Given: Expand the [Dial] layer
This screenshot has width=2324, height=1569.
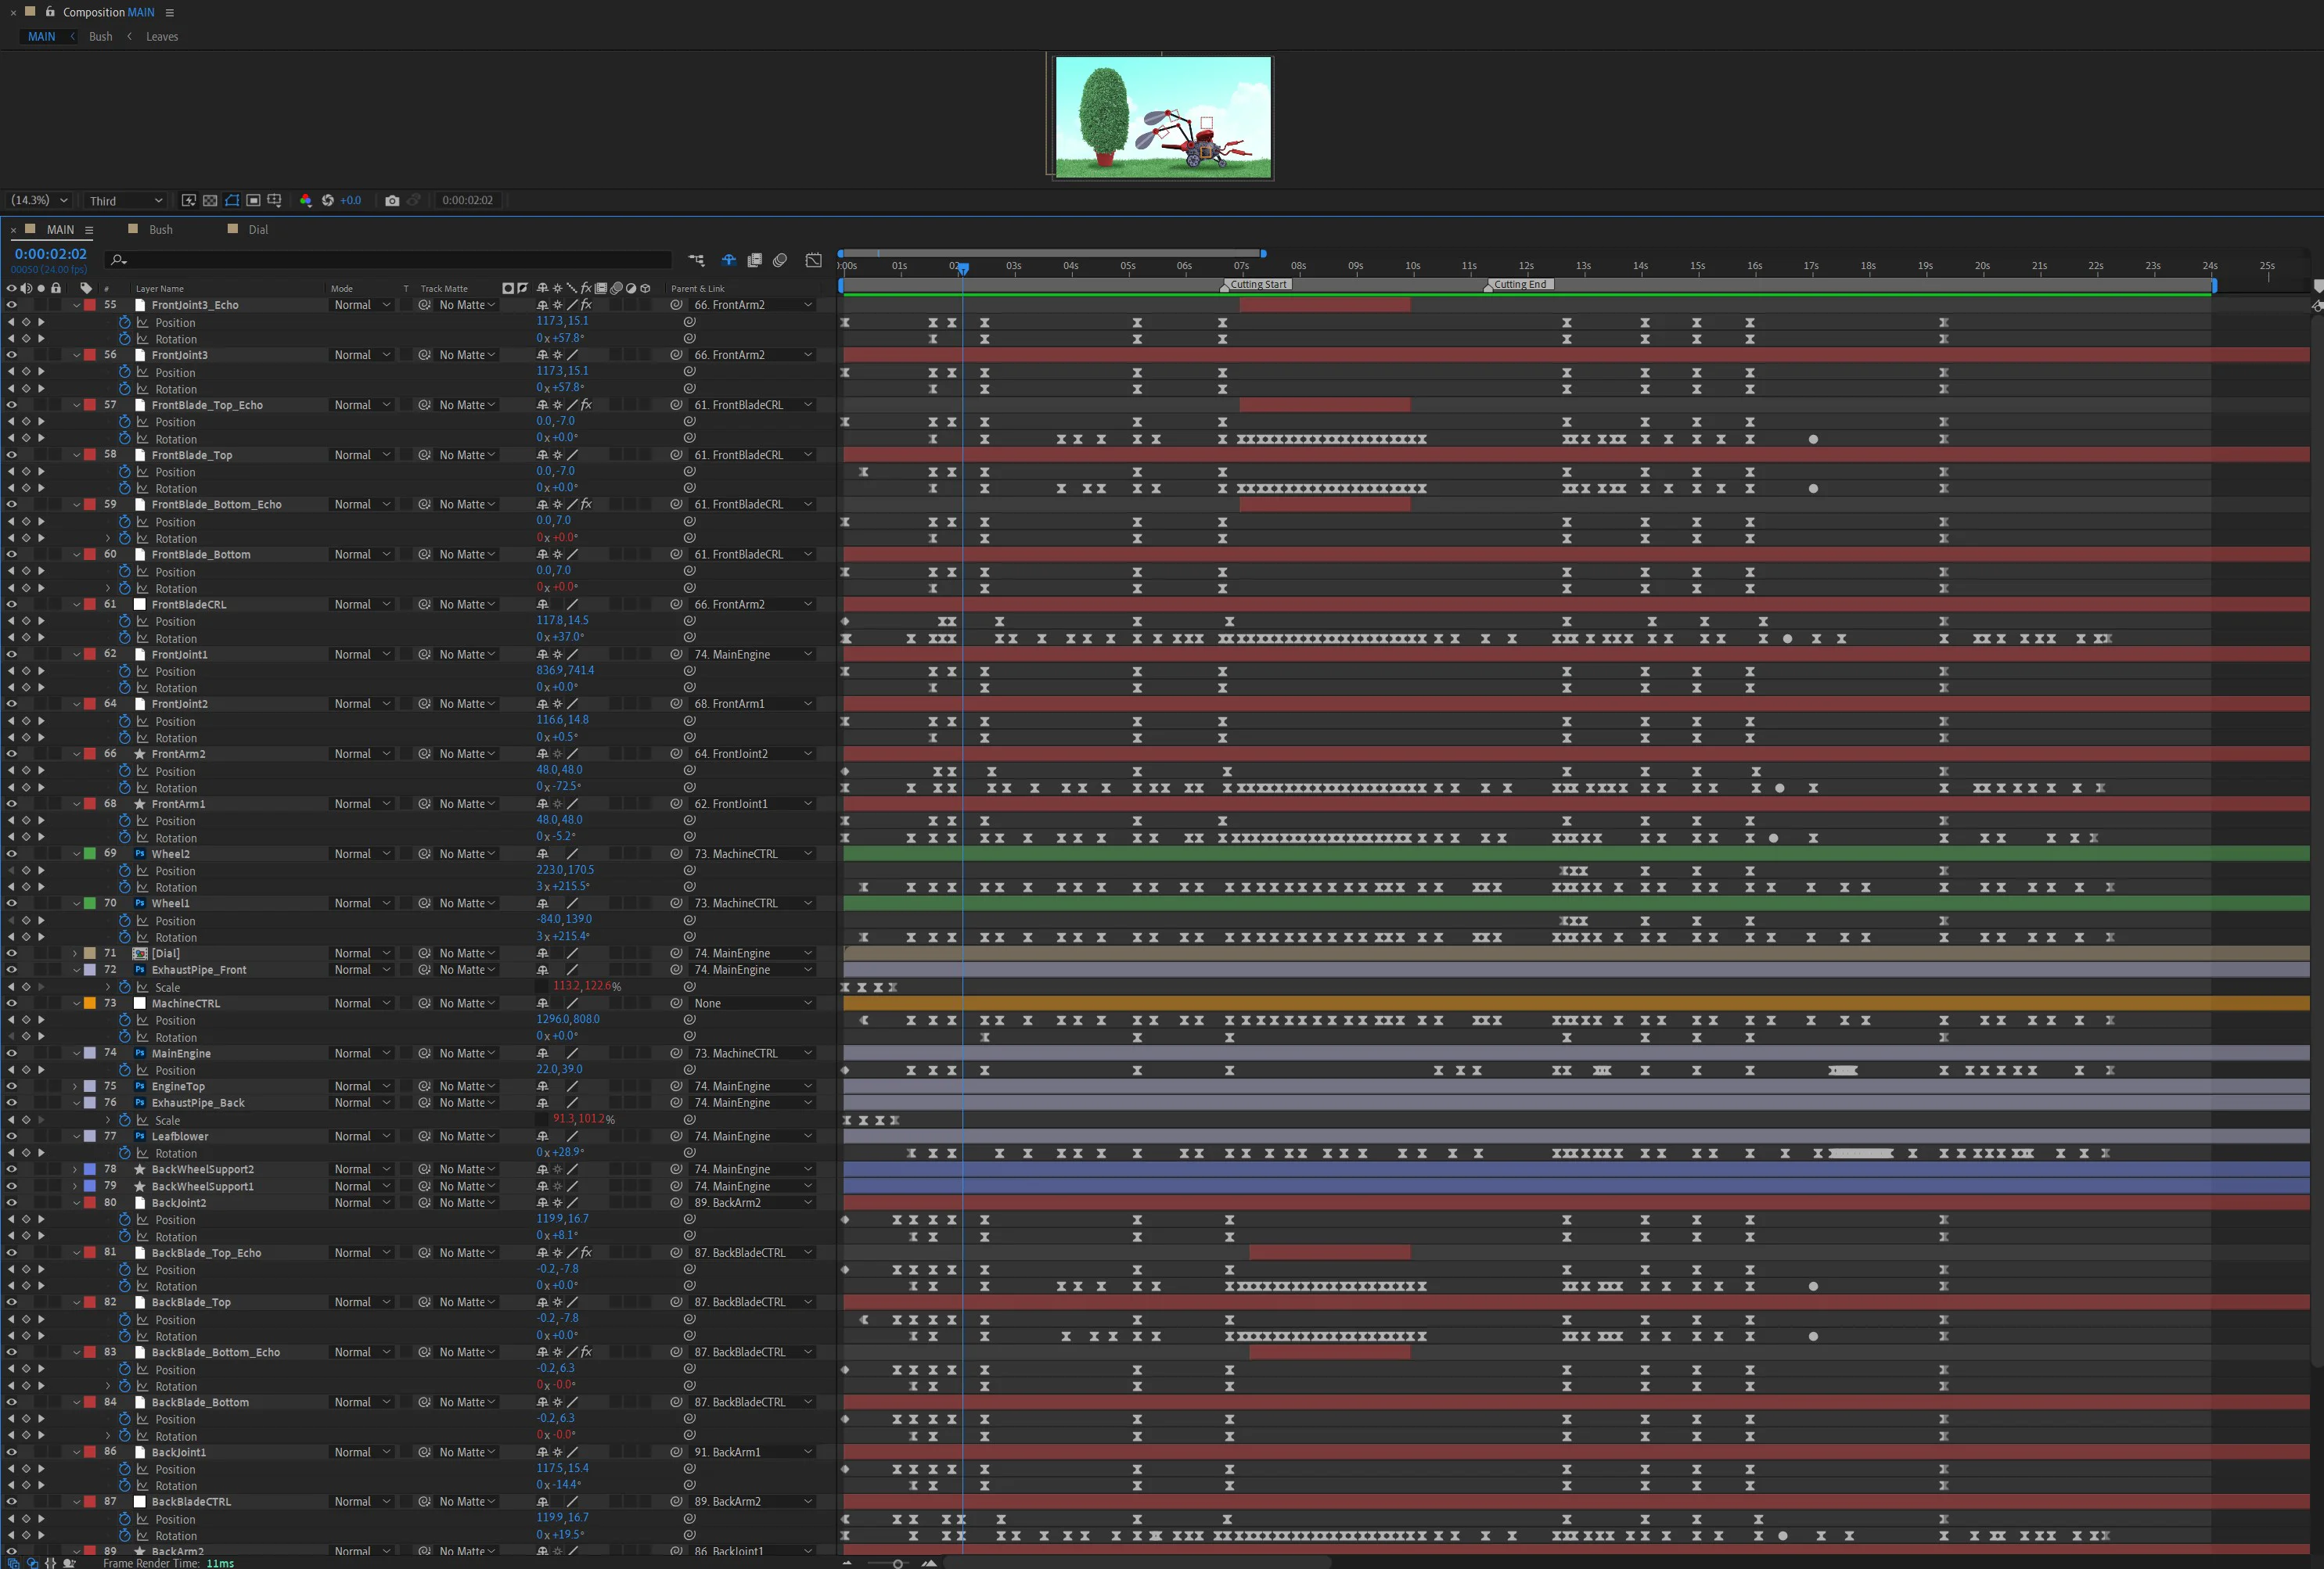Looking at the screenshot, I should tap(76, 953).
